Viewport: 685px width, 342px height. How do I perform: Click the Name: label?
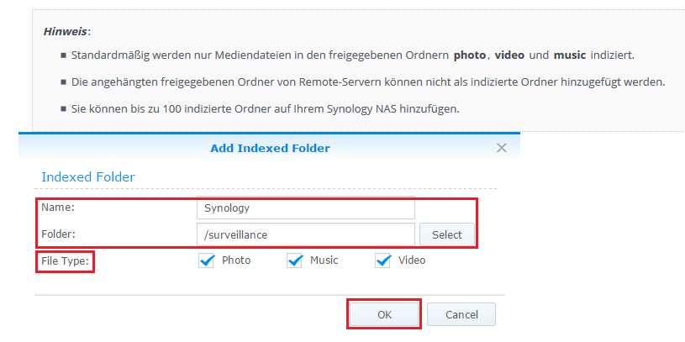(x=58, y=207)
